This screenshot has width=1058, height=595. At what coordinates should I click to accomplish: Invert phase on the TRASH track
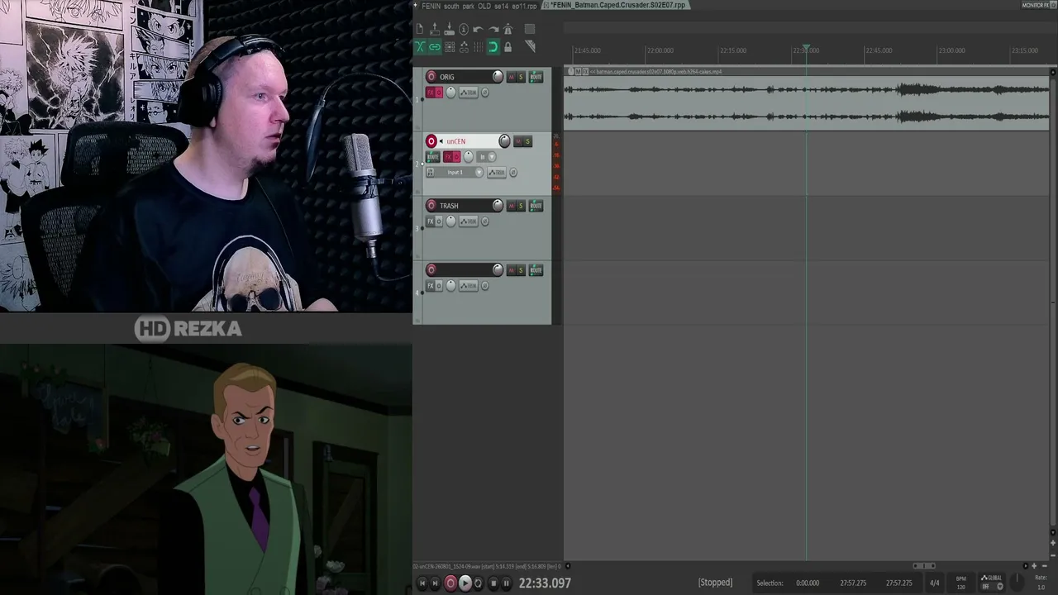(484, 221)
